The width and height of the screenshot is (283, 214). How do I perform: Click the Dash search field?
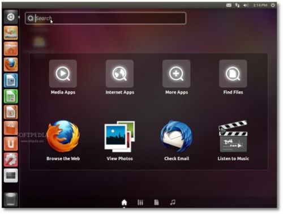(106, 18)
